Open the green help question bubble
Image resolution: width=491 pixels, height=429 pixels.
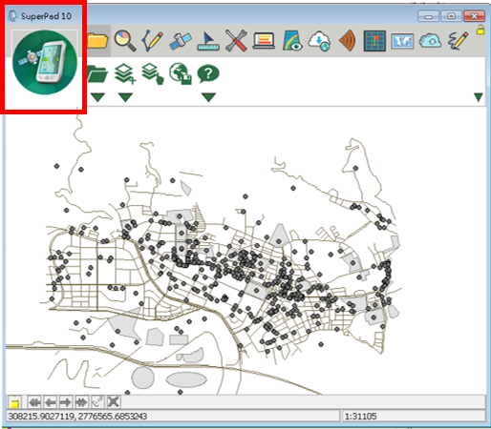click(208, 73)
